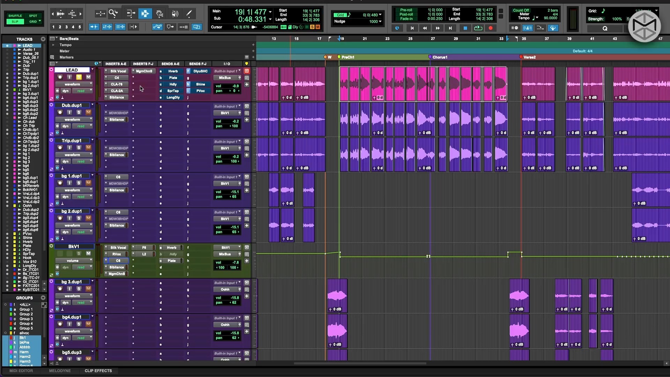The height and width of the screenshot is (377, 670).
Task: Solo the Trip.dup1 track
Action: [x=79, y=148]
